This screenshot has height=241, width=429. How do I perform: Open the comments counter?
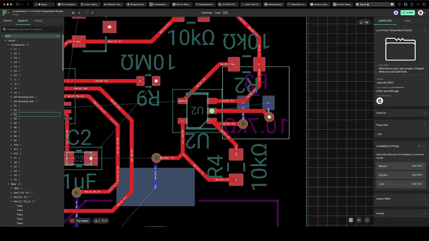(x=105, y=221)
